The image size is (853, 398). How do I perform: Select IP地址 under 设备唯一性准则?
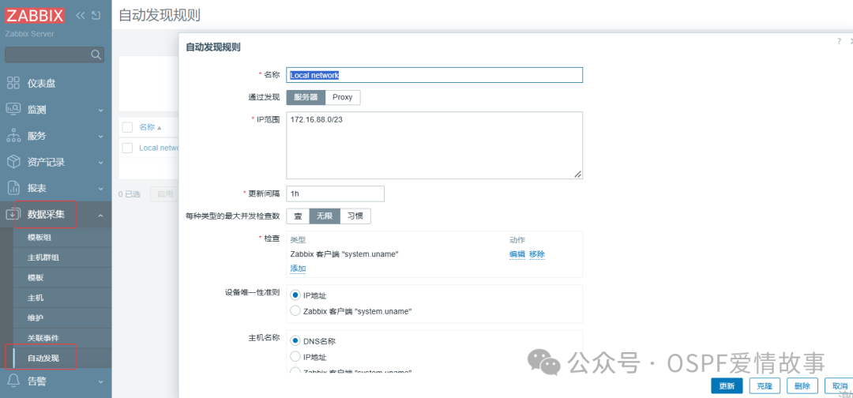[295, 295]
